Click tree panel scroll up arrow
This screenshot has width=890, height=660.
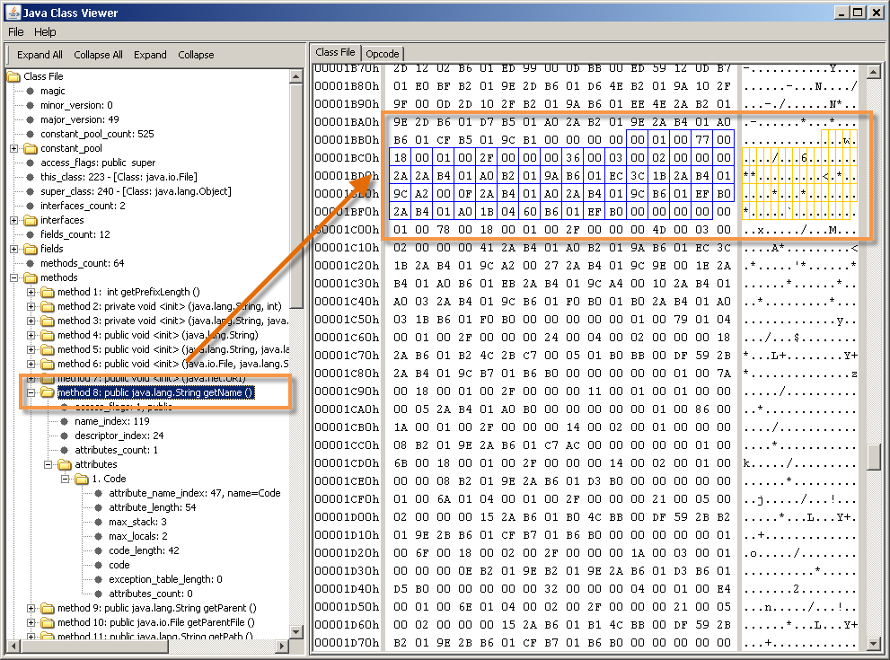pos(295,76)
